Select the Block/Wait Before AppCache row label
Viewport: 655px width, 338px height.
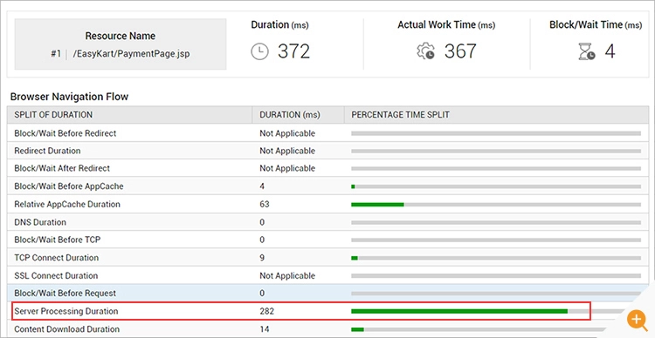click(69, 186)
